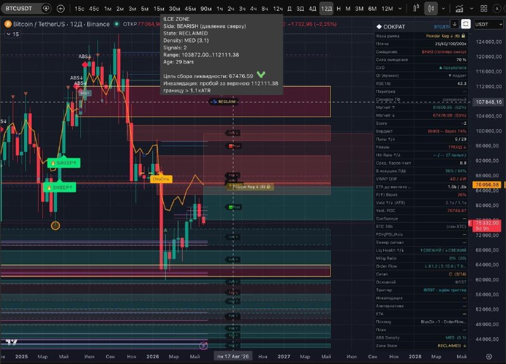
Task: Select the red RECLAIM zone rectangle
Action: (205, 101)
